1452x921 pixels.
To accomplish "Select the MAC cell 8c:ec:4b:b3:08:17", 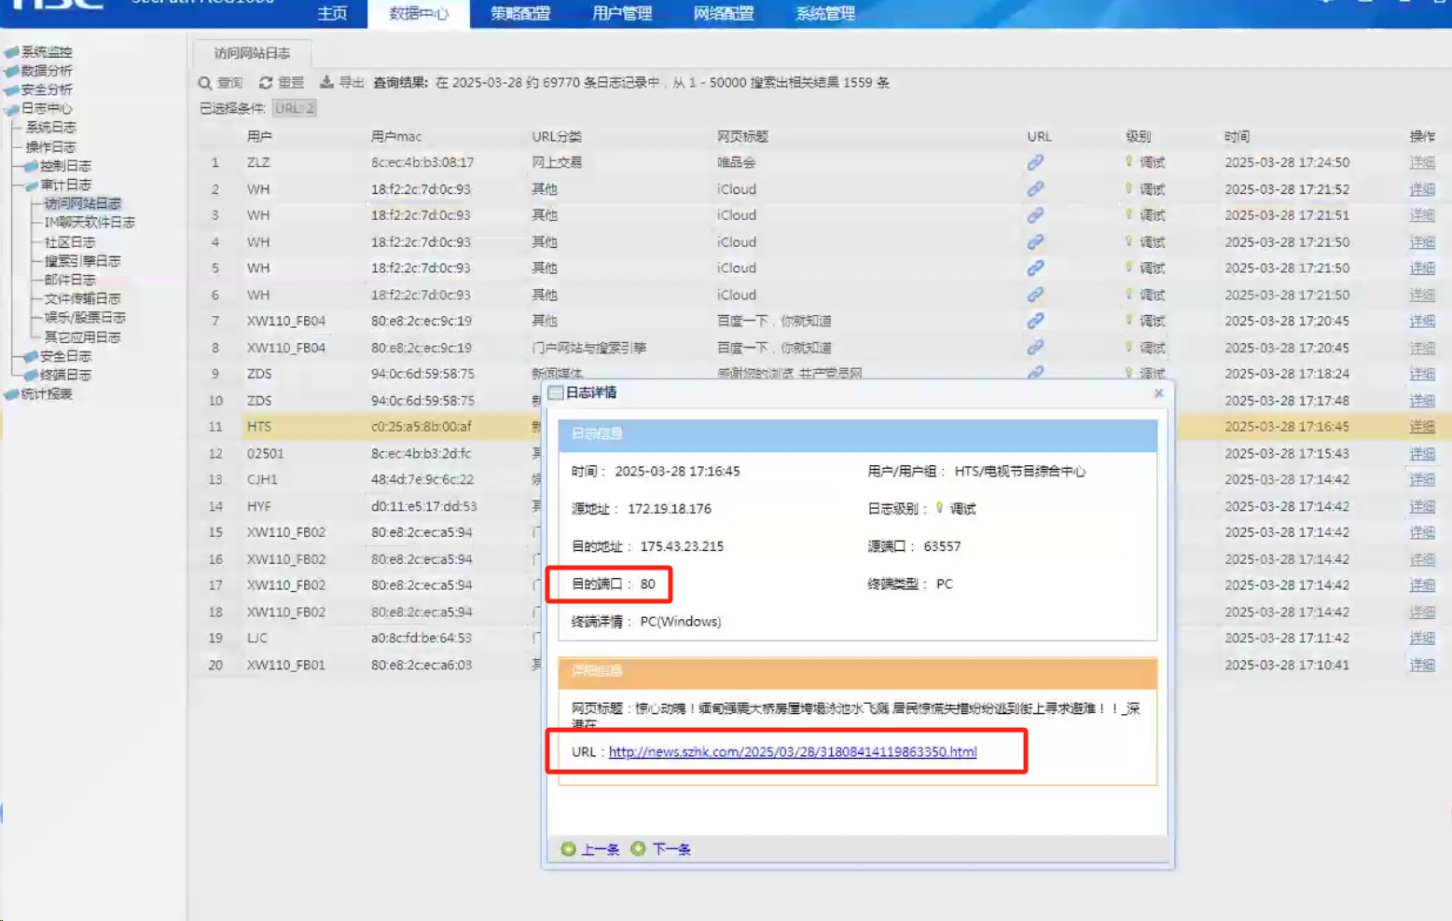I will (x=422, y=162).
